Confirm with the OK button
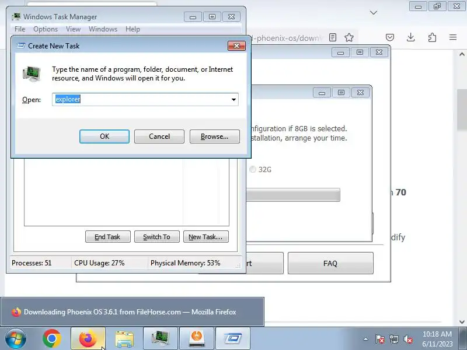 coord(104,136)
